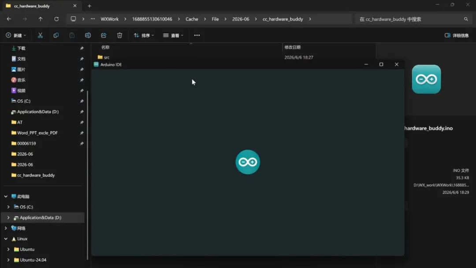Click the forward navigation arrow
This screenshot has width=476, height=268.
pyautogui.click(x=25, y=19)
